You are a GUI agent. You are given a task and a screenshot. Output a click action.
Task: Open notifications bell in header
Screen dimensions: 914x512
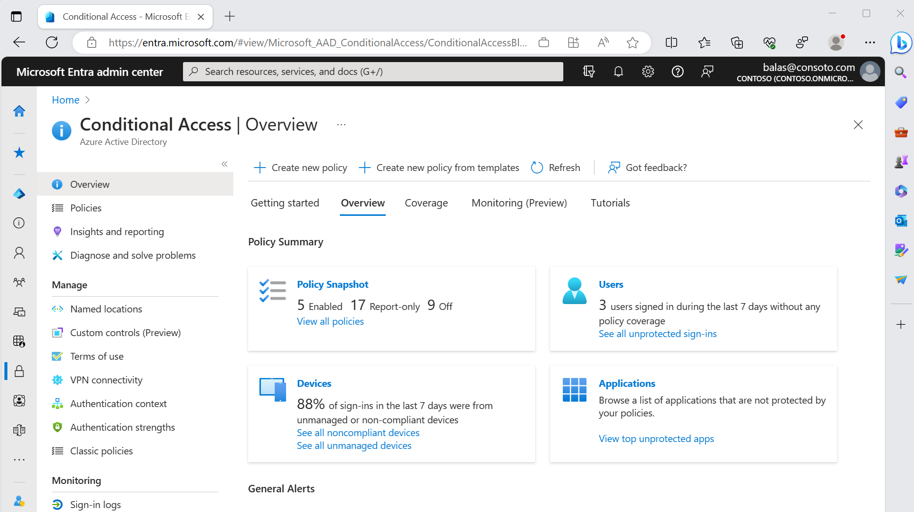pos(619,71)
